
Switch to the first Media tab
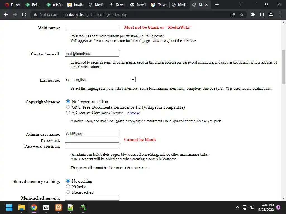pos(96,5)
